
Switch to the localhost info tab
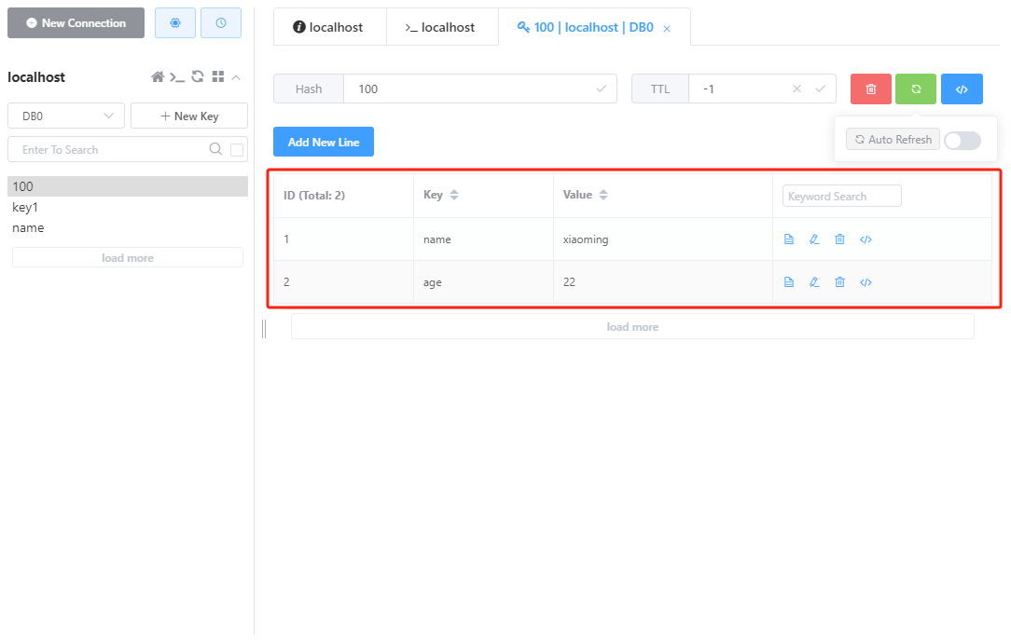coord(328,27)
